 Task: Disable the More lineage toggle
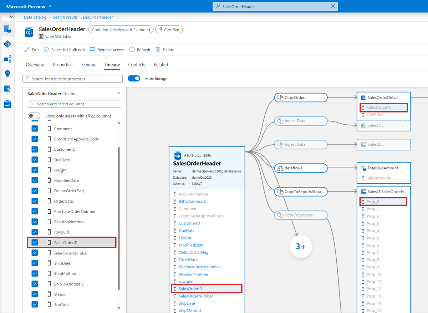134,78
